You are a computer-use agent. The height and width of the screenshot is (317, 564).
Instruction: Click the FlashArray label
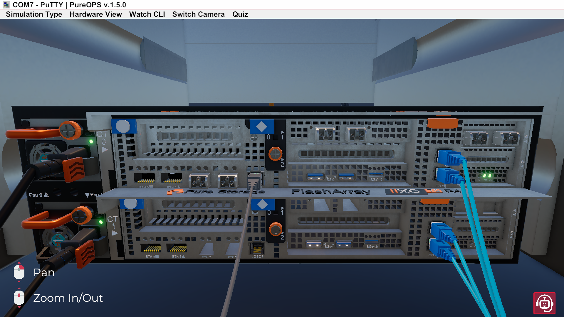[331, 192]
